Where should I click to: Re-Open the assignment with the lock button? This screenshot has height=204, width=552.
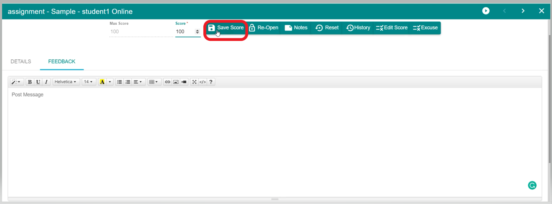264,28
